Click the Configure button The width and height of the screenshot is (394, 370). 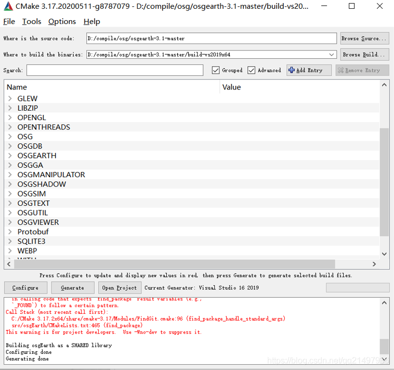[25, 287]
